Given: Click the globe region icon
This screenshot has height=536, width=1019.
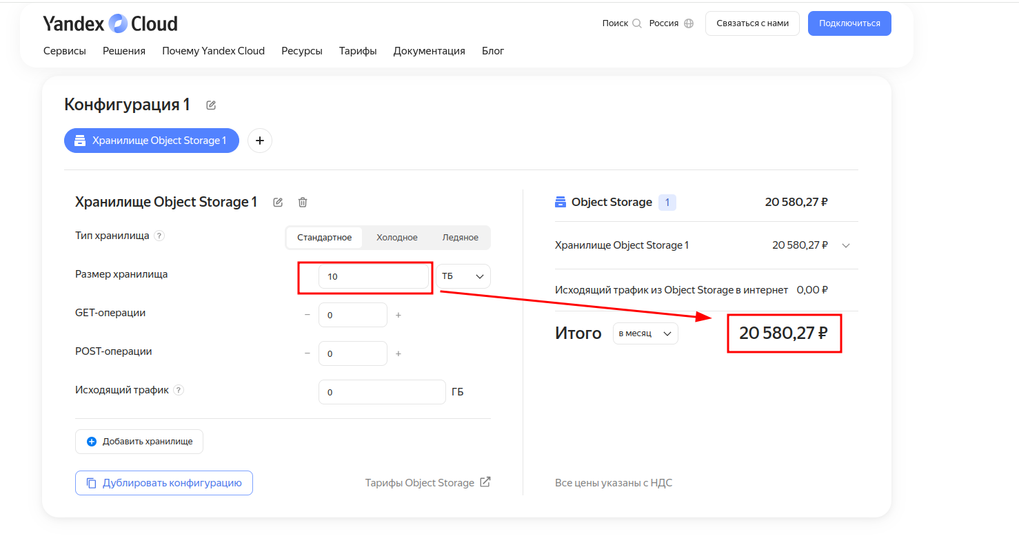Looking at the screenshot, I should tap(689, 23).
